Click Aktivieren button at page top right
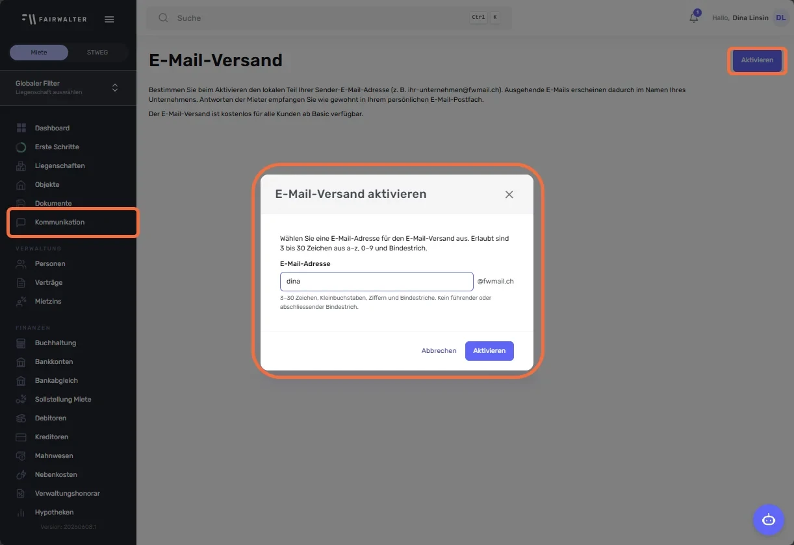 tap(757, 60)
